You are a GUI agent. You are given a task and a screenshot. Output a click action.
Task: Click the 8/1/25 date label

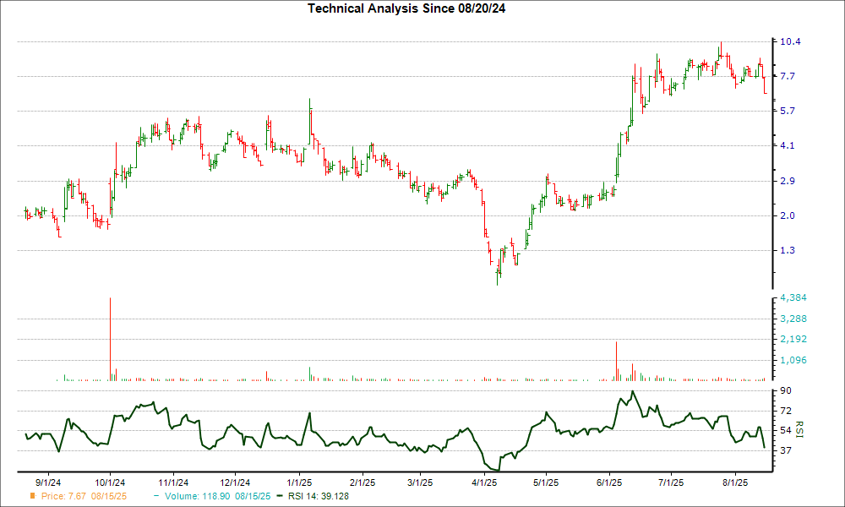pyautogui.click(x=735, y=482)
